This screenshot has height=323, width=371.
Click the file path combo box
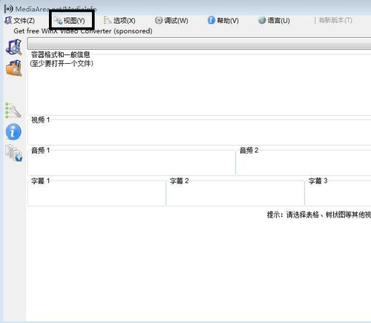tap(199, 44)
